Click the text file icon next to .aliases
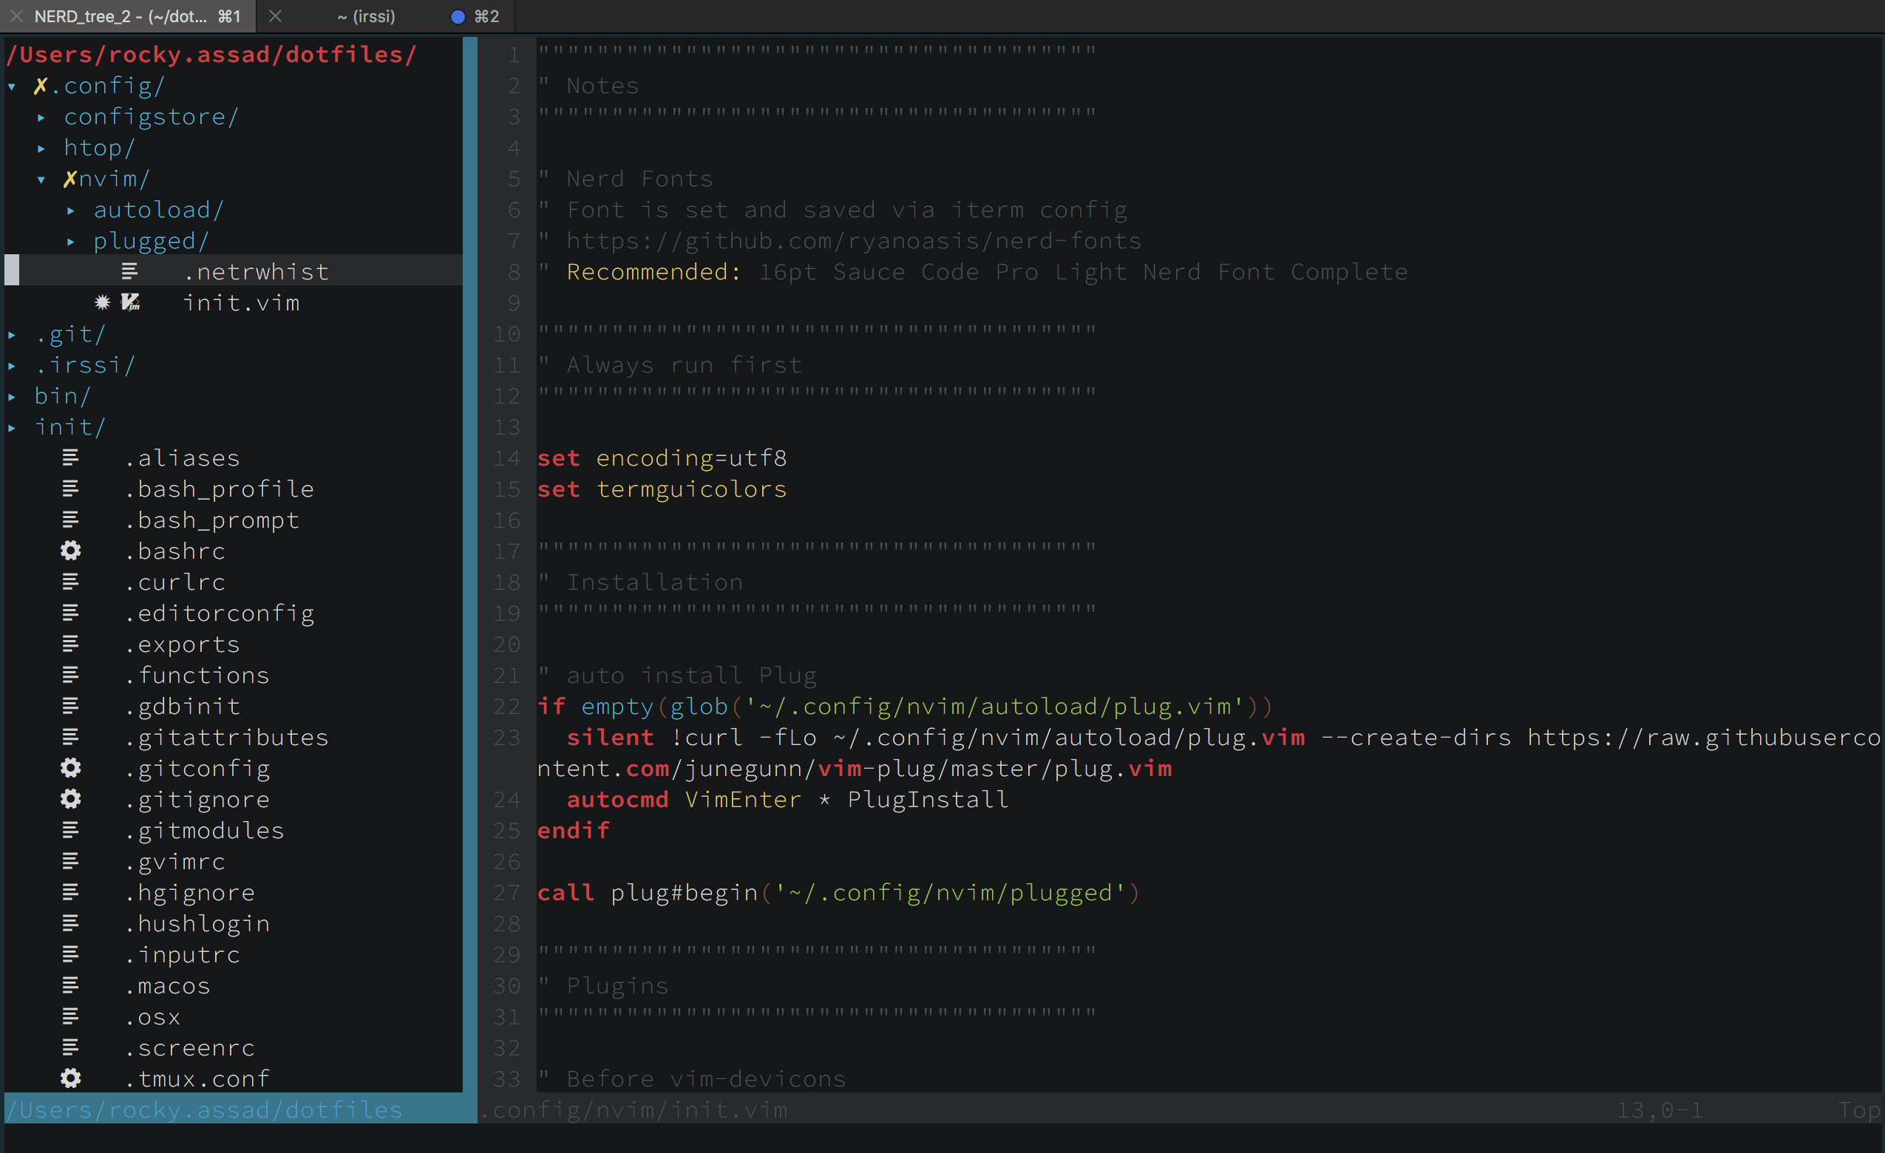Screen dimensions: 1885x1153 click(70, 458)
